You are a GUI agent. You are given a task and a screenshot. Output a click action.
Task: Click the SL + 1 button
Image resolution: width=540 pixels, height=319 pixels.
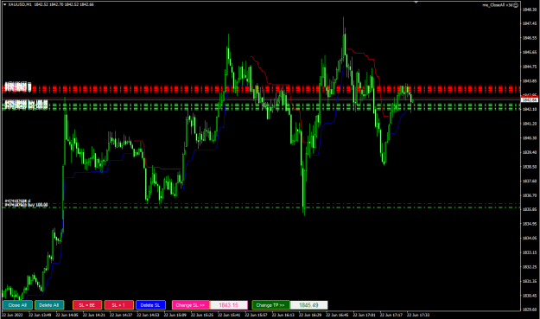coord(119,305)
